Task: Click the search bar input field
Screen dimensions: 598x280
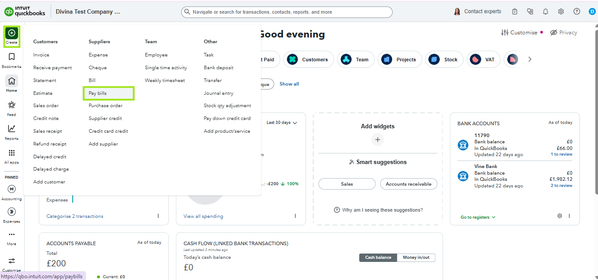Action: tap(286, 12)
